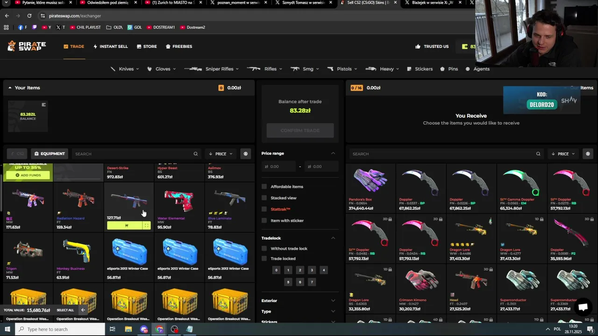Expand the Heavy category dropdown

(382, 69)
